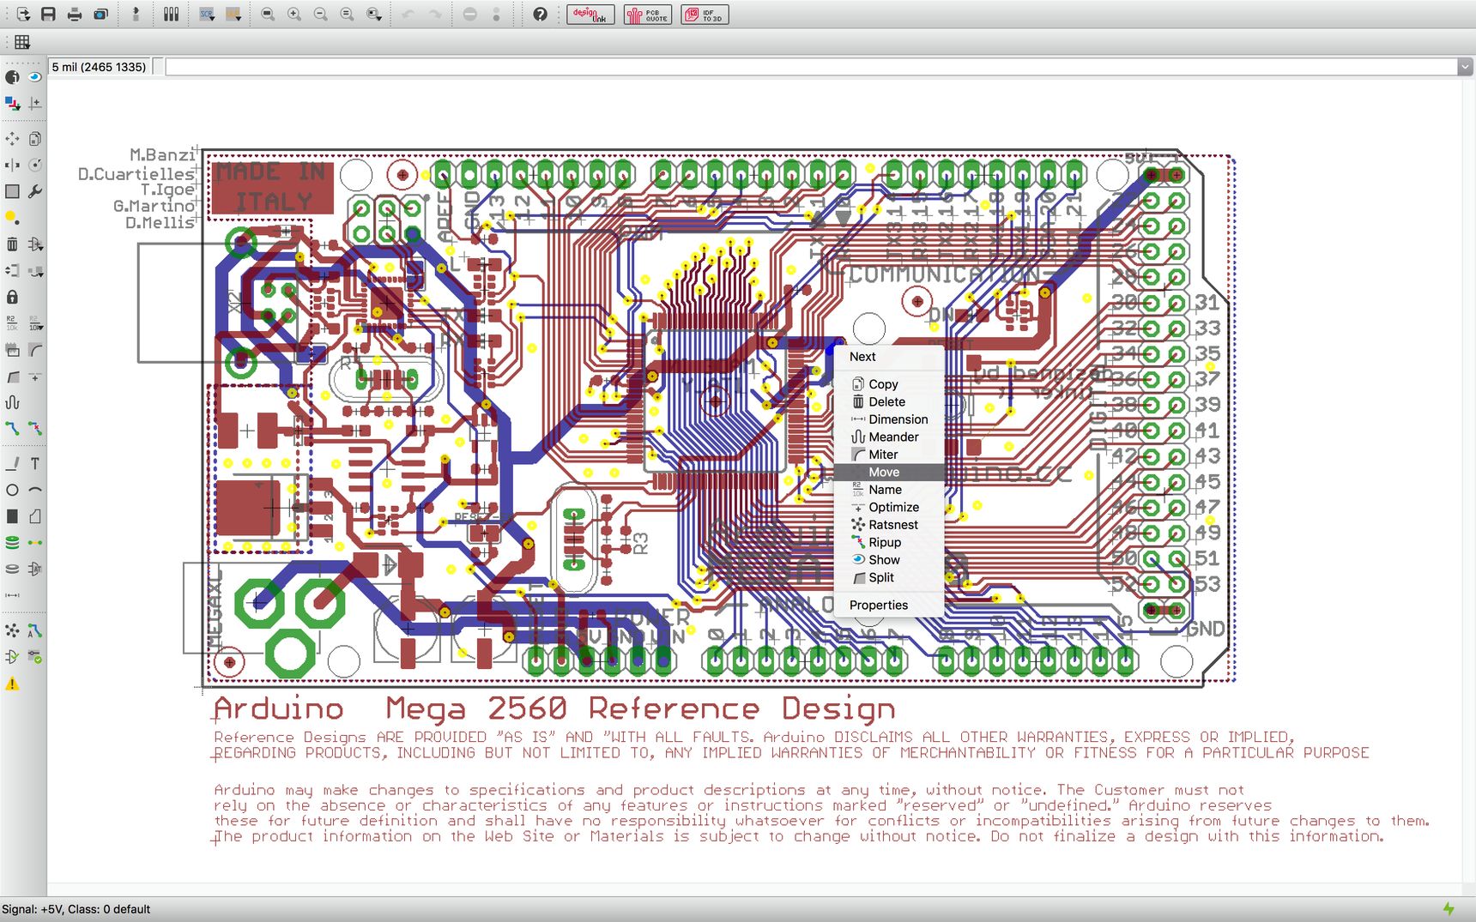Viewport: 1476px width, 922px height.
Task: Click the Redraw zoom icon
Action: tap(347, 14)
